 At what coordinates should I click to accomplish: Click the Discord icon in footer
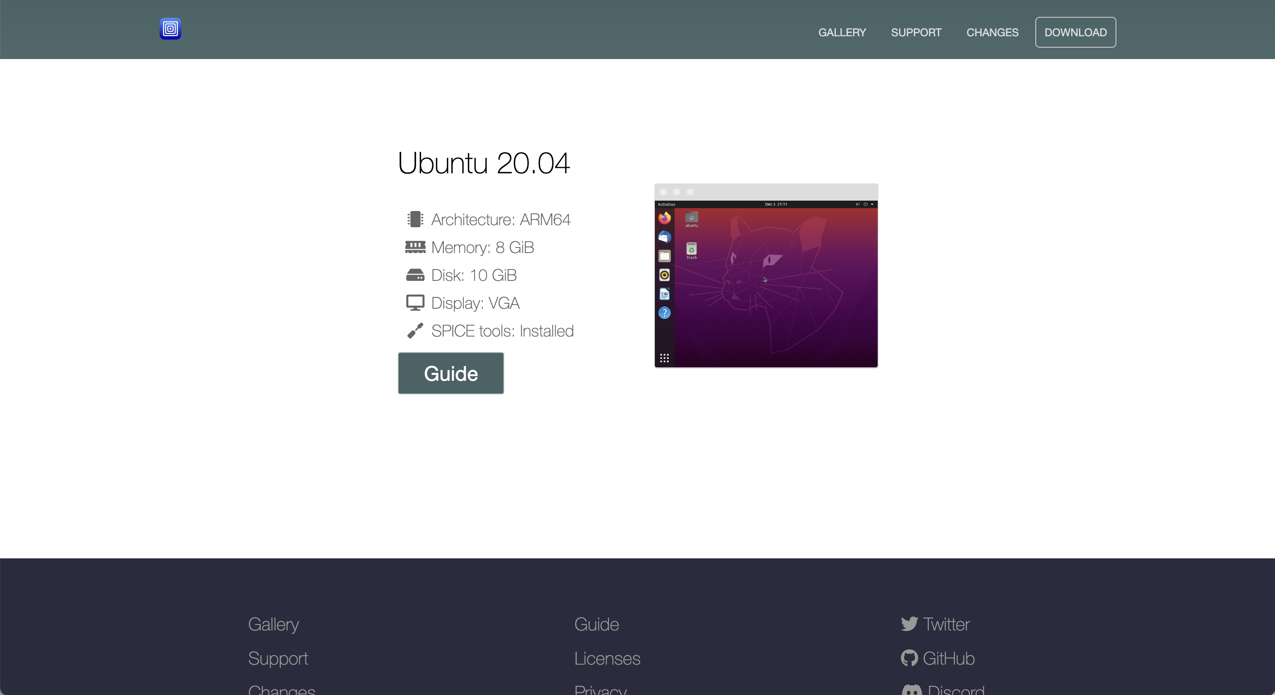pos(912,690)
